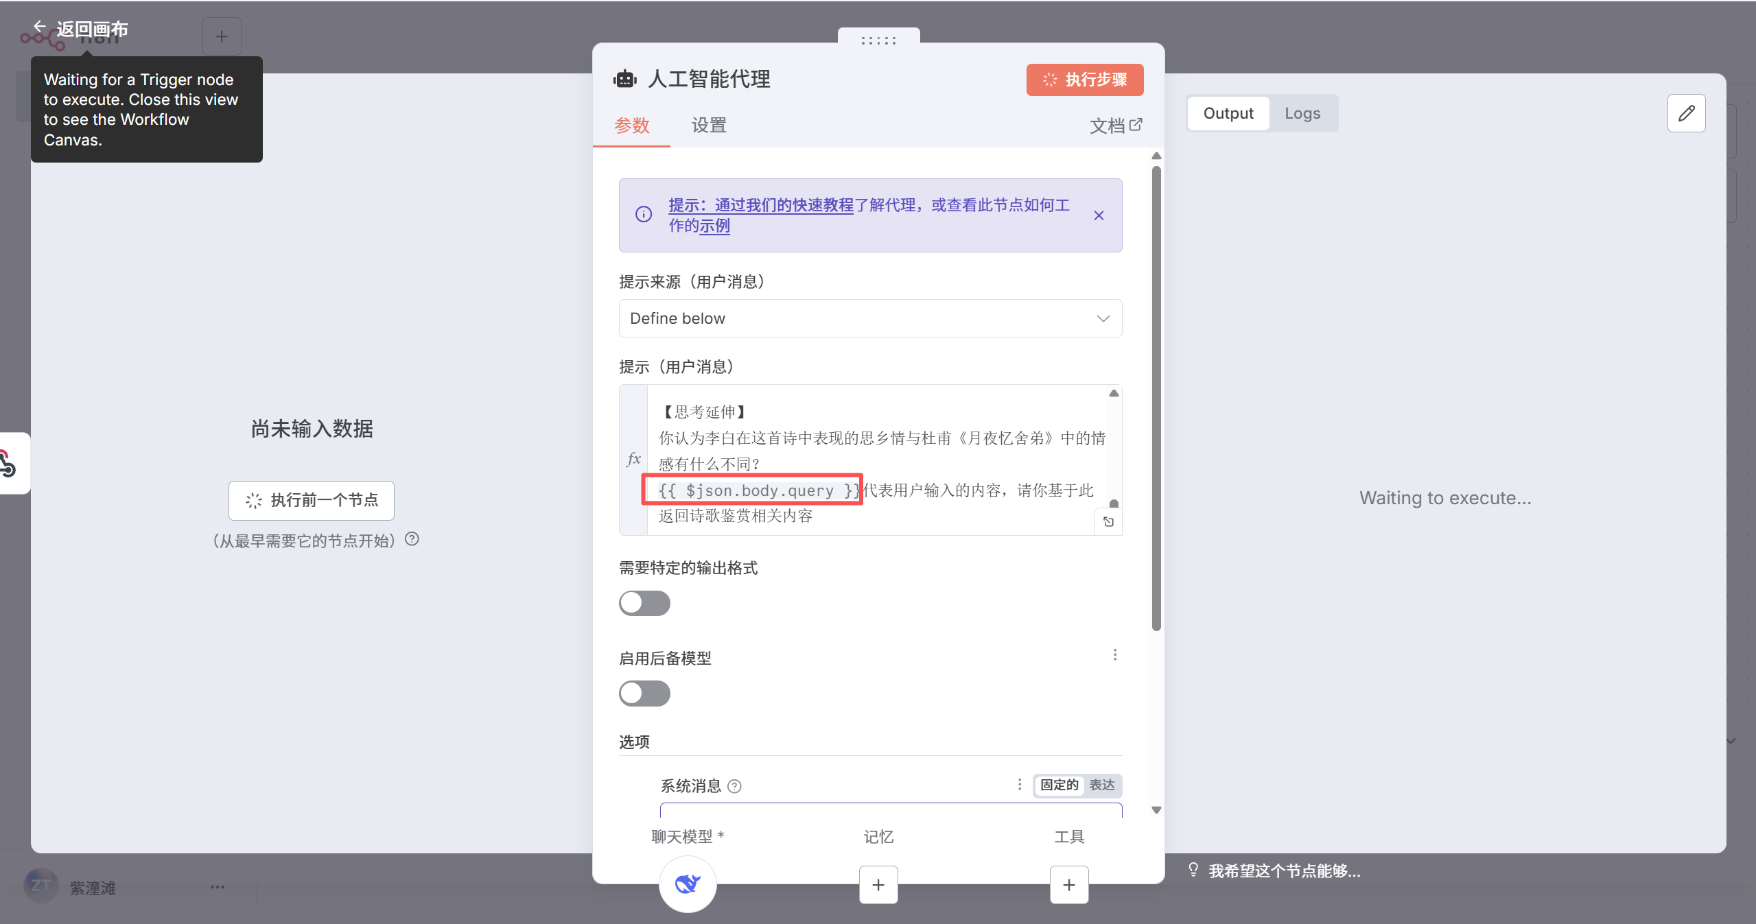Open expression editor expand icon in prompt
The width and height of the screenshot is (1756, 924).
click(1108, 522)
